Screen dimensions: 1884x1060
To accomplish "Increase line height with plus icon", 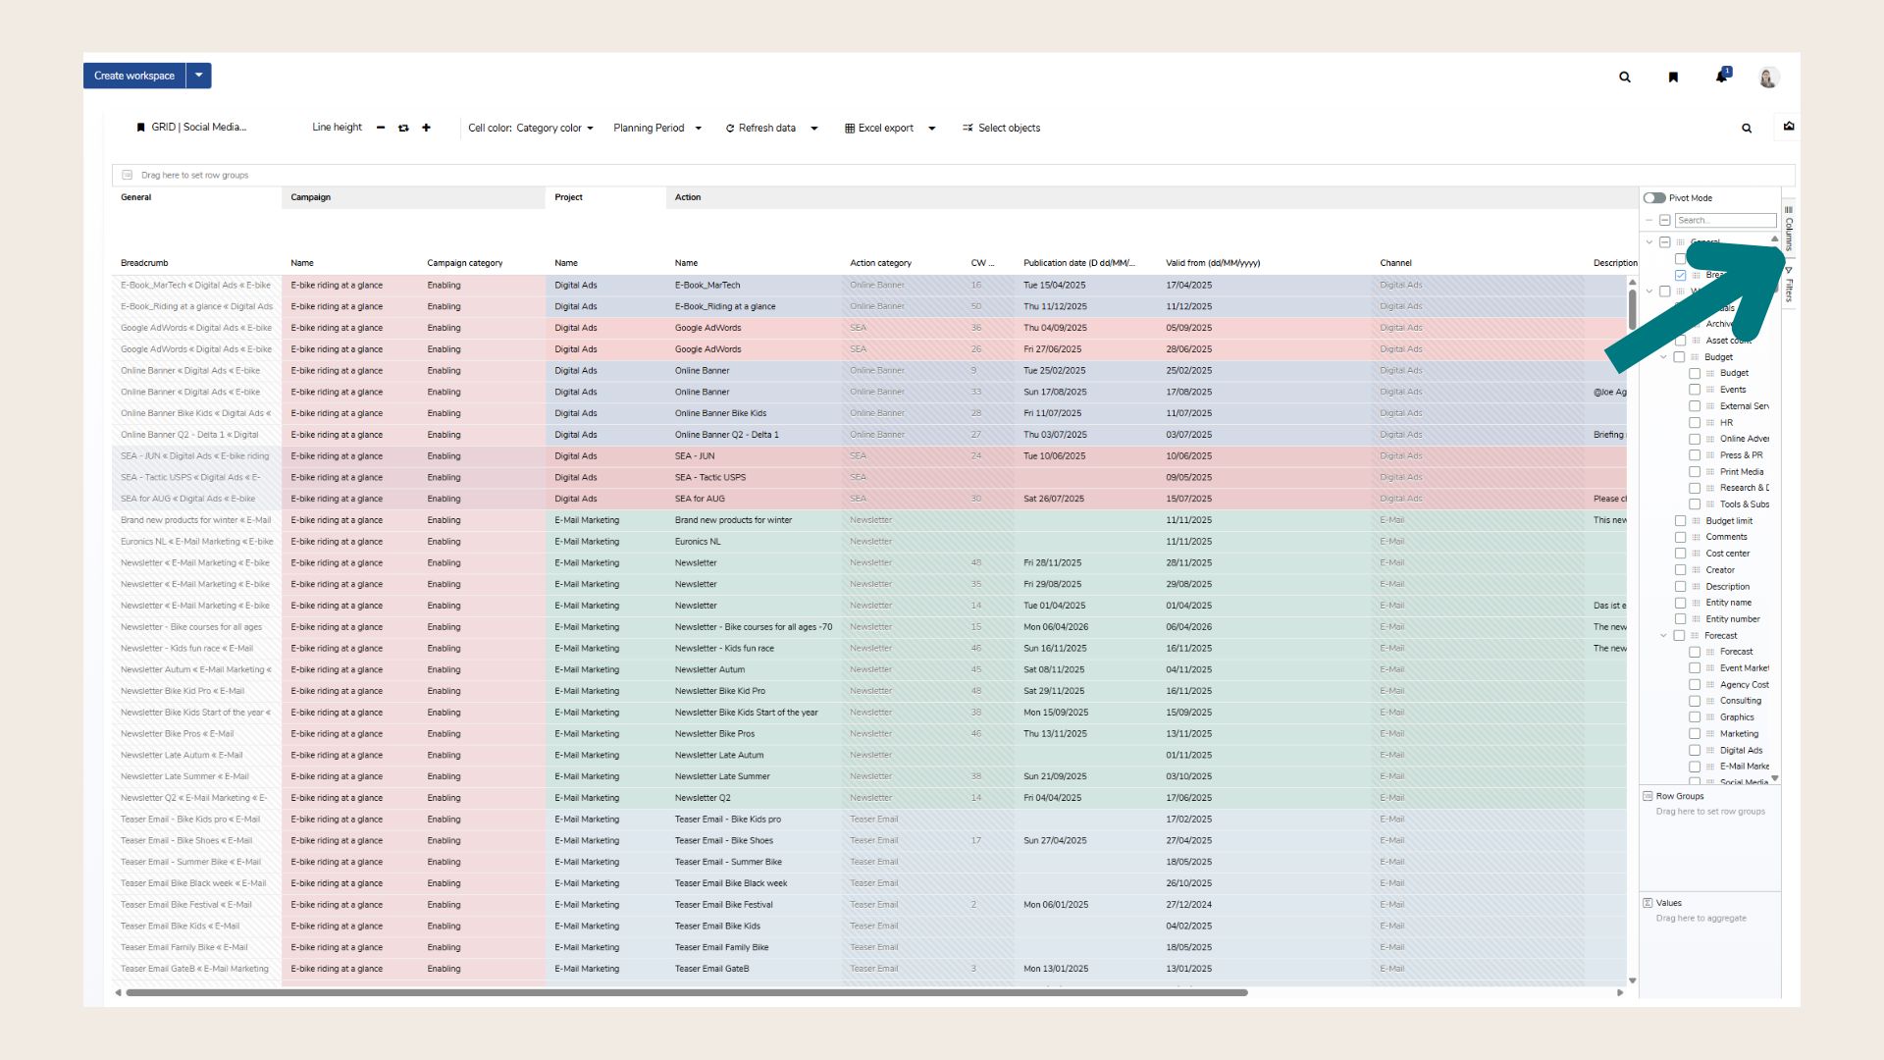I will coord(426,128).
